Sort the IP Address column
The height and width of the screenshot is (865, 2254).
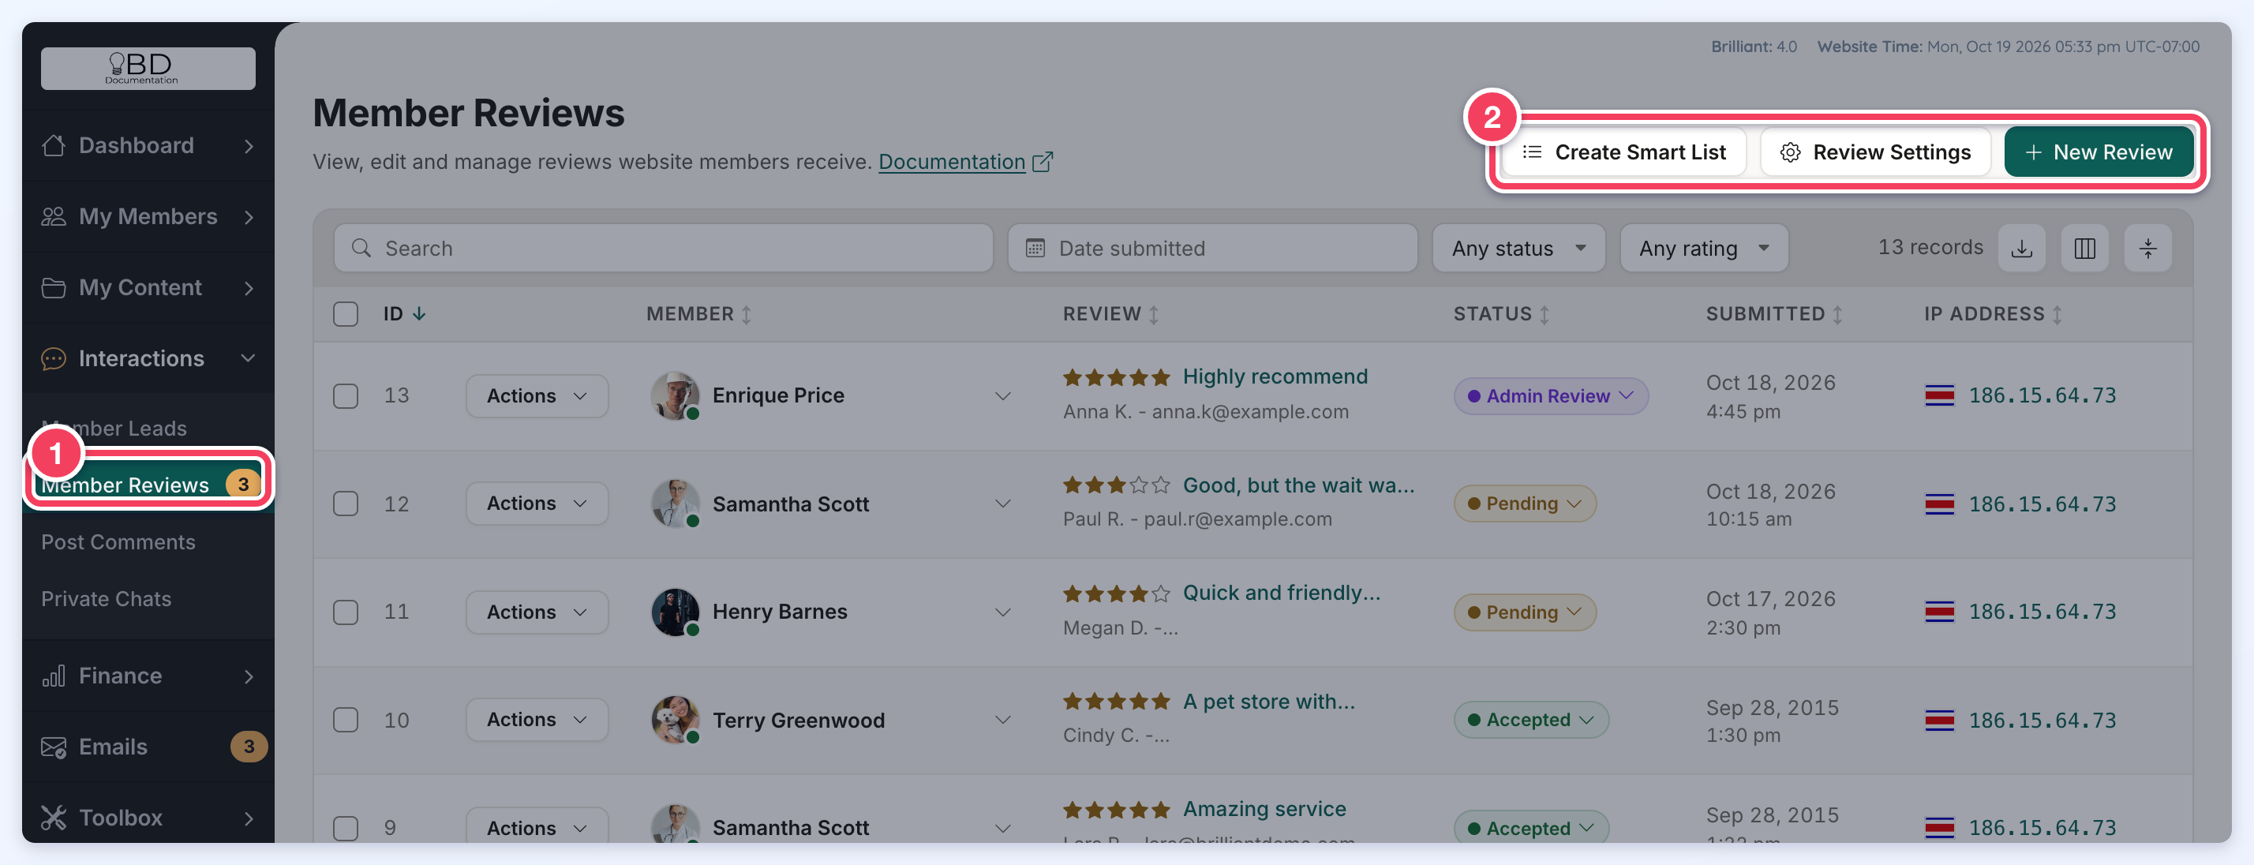pos(2057,315)
